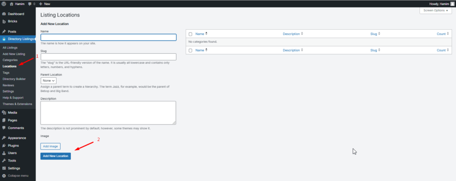Image resolution: width=456 pixels, height=181 pixels.
Task: Click the home icon beside Hamim
Action: pos(11,4)
